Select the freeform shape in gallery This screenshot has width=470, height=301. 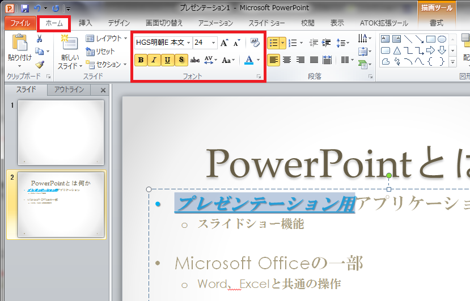point(386,61)
